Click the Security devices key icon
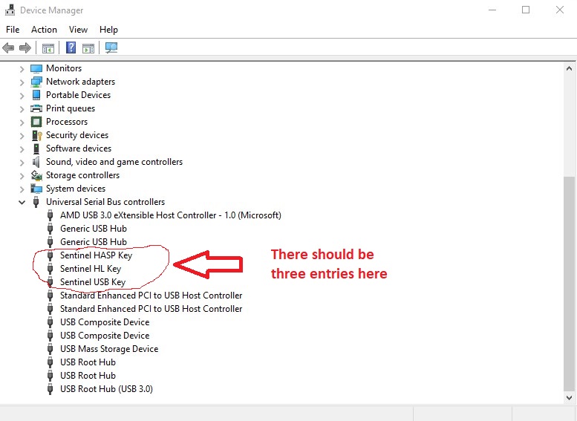The image size is (577, 421). click(x=37, y=135)
